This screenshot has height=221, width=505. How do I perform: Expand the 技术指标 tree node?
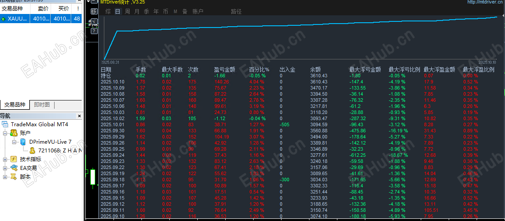[5, 159]
